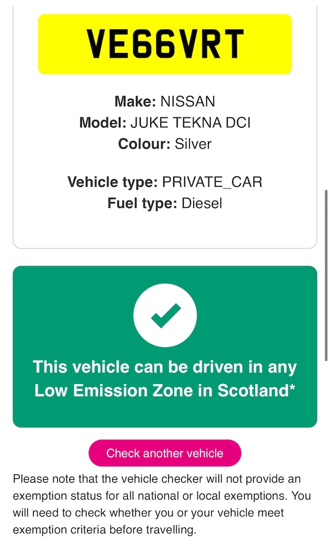This screenshot has width=330, height=546.
Task: Click the bold Fuel type: label
Action: click(x=142, y=203)
